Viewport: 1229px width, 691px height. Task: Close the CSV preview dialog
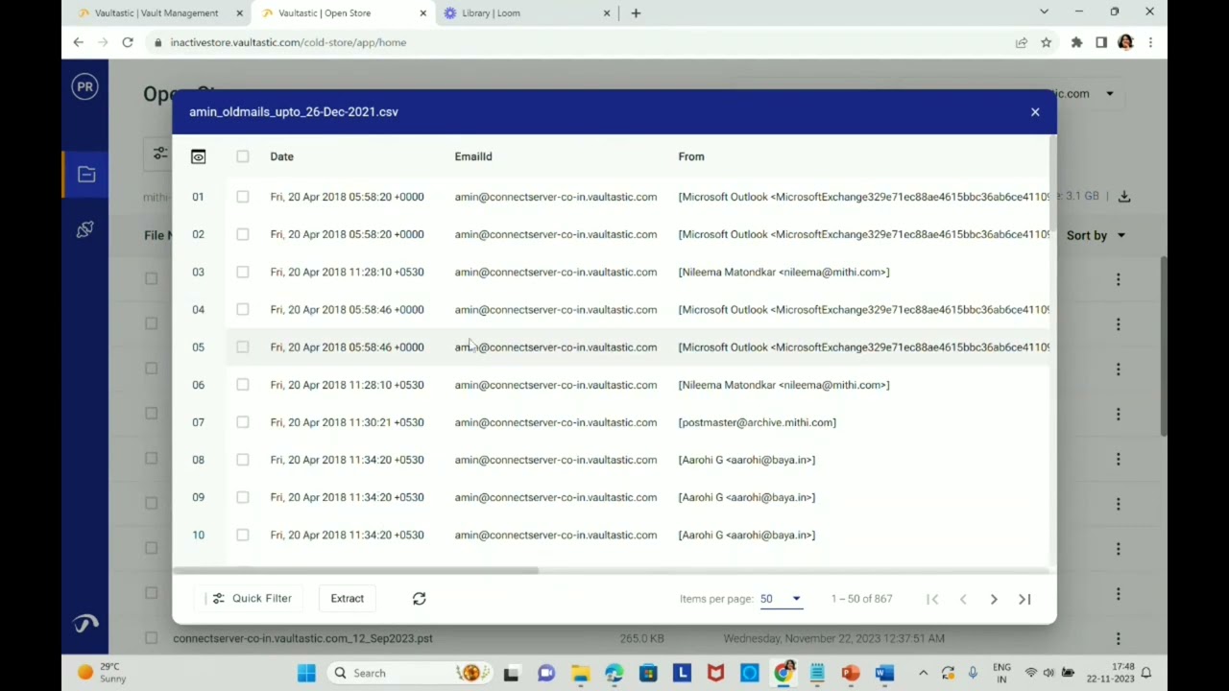tap(1035, 112)
